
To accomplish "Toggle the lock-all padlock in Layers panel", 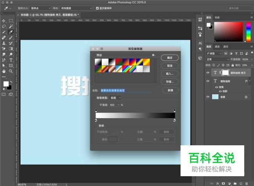I will click(233, 65).
